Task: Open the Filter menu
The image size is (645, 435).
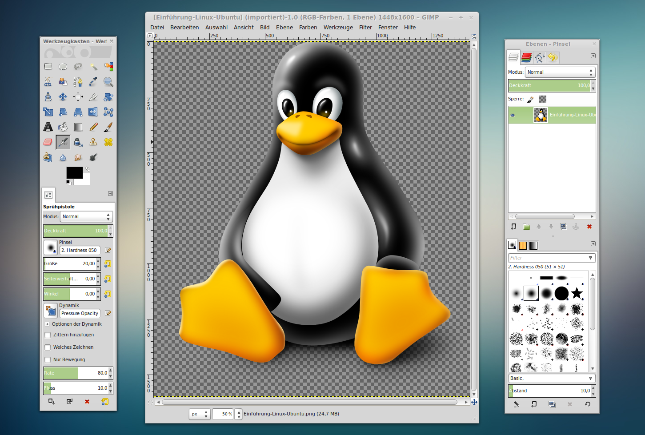Action: point(365,27)
